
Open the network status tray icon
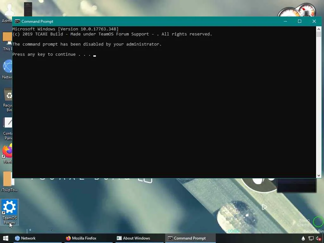311,239
